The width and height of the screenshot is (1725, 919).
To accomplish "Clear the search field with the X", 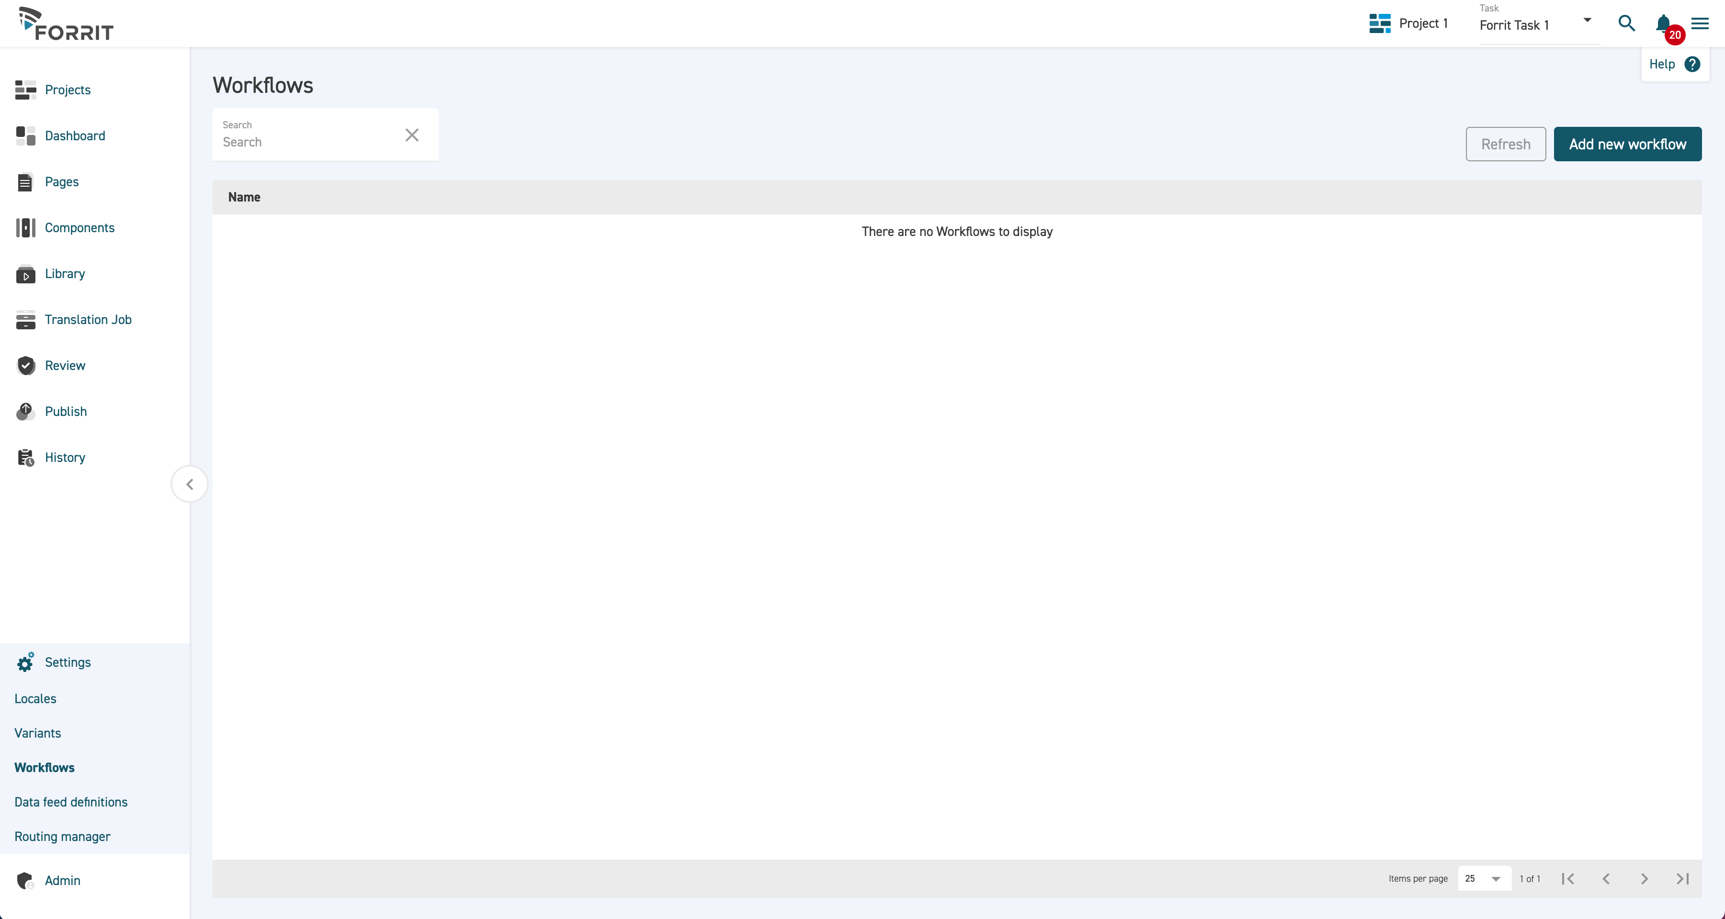I will (x=411, y=134).
